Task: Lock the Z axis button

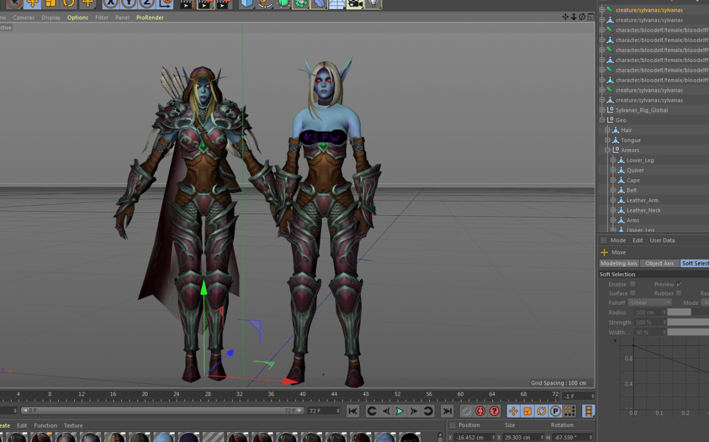Action: [146, 3]
